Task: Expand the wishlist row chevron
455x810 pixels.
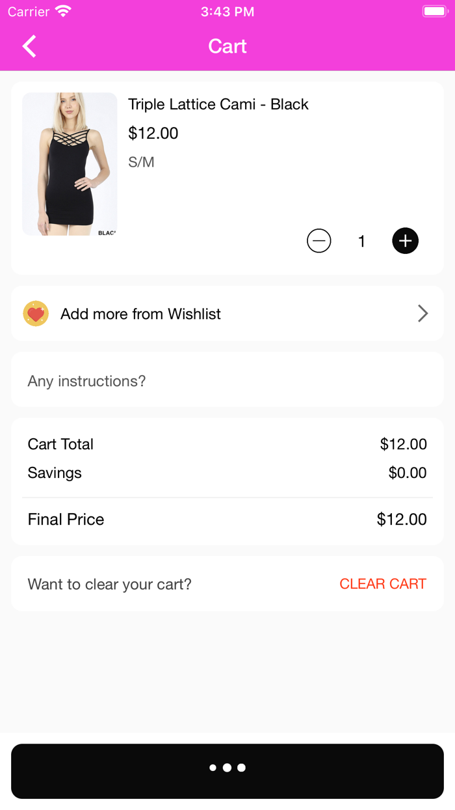Action: tap(422, 314)
